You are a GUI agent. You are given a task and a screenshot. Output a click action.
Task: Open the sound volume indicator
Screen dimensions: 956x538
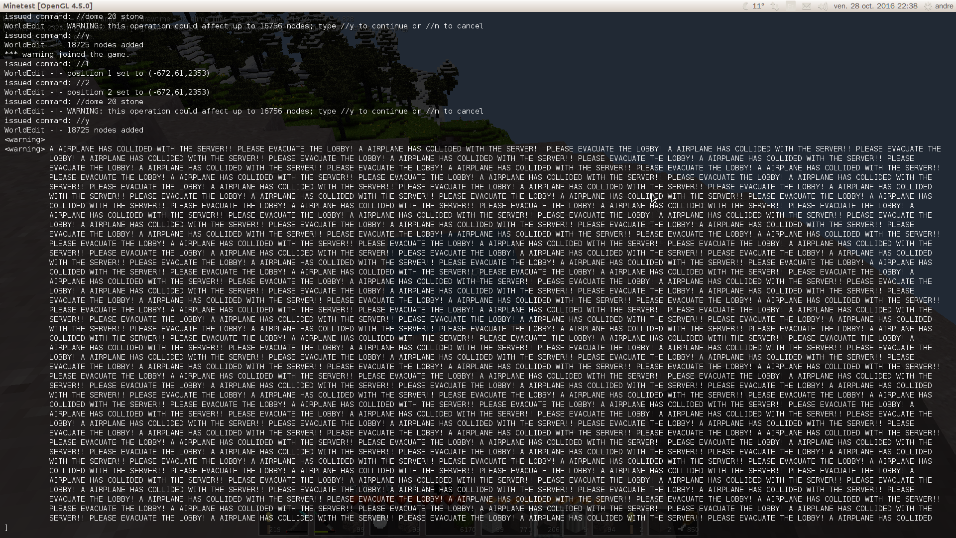coord(823,6)
